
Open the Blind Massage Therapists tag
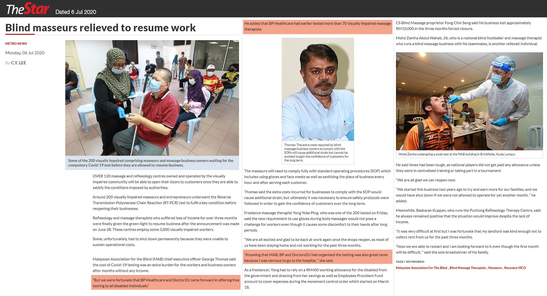pos(468,268)
